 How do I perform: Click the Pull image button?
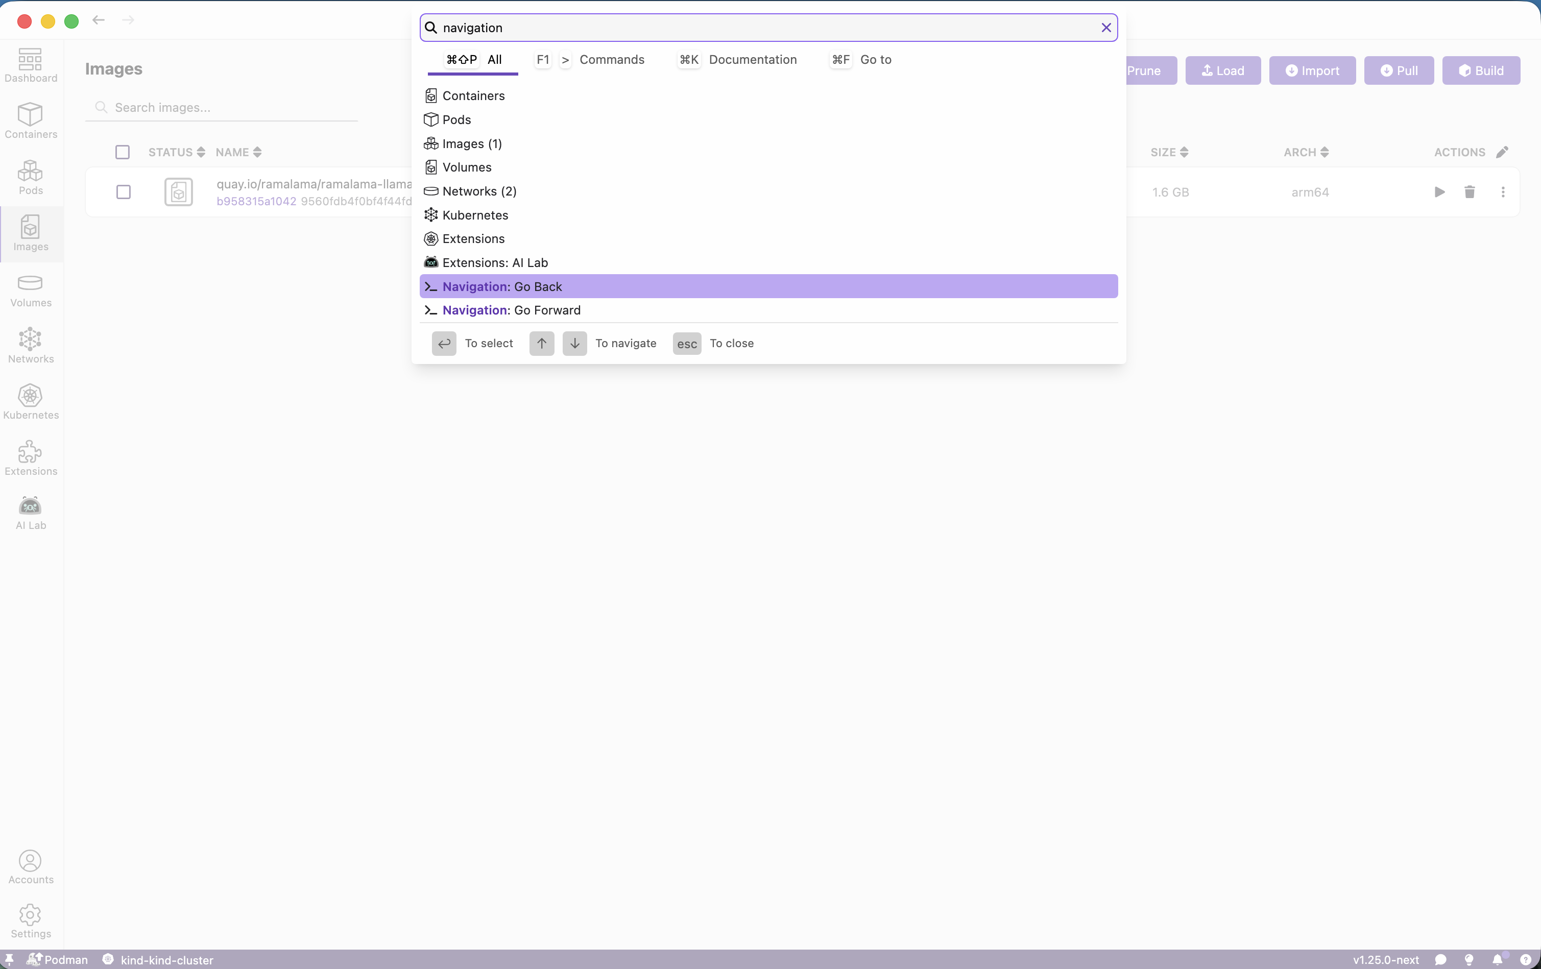(1399, 70)
